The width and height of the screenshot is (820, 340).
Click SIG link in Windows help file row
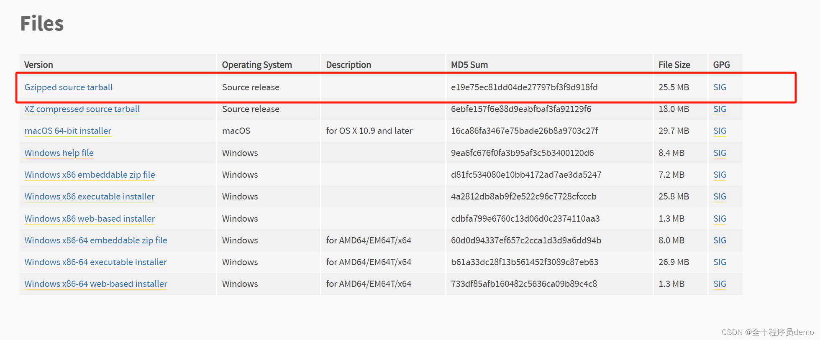point(720,153)
